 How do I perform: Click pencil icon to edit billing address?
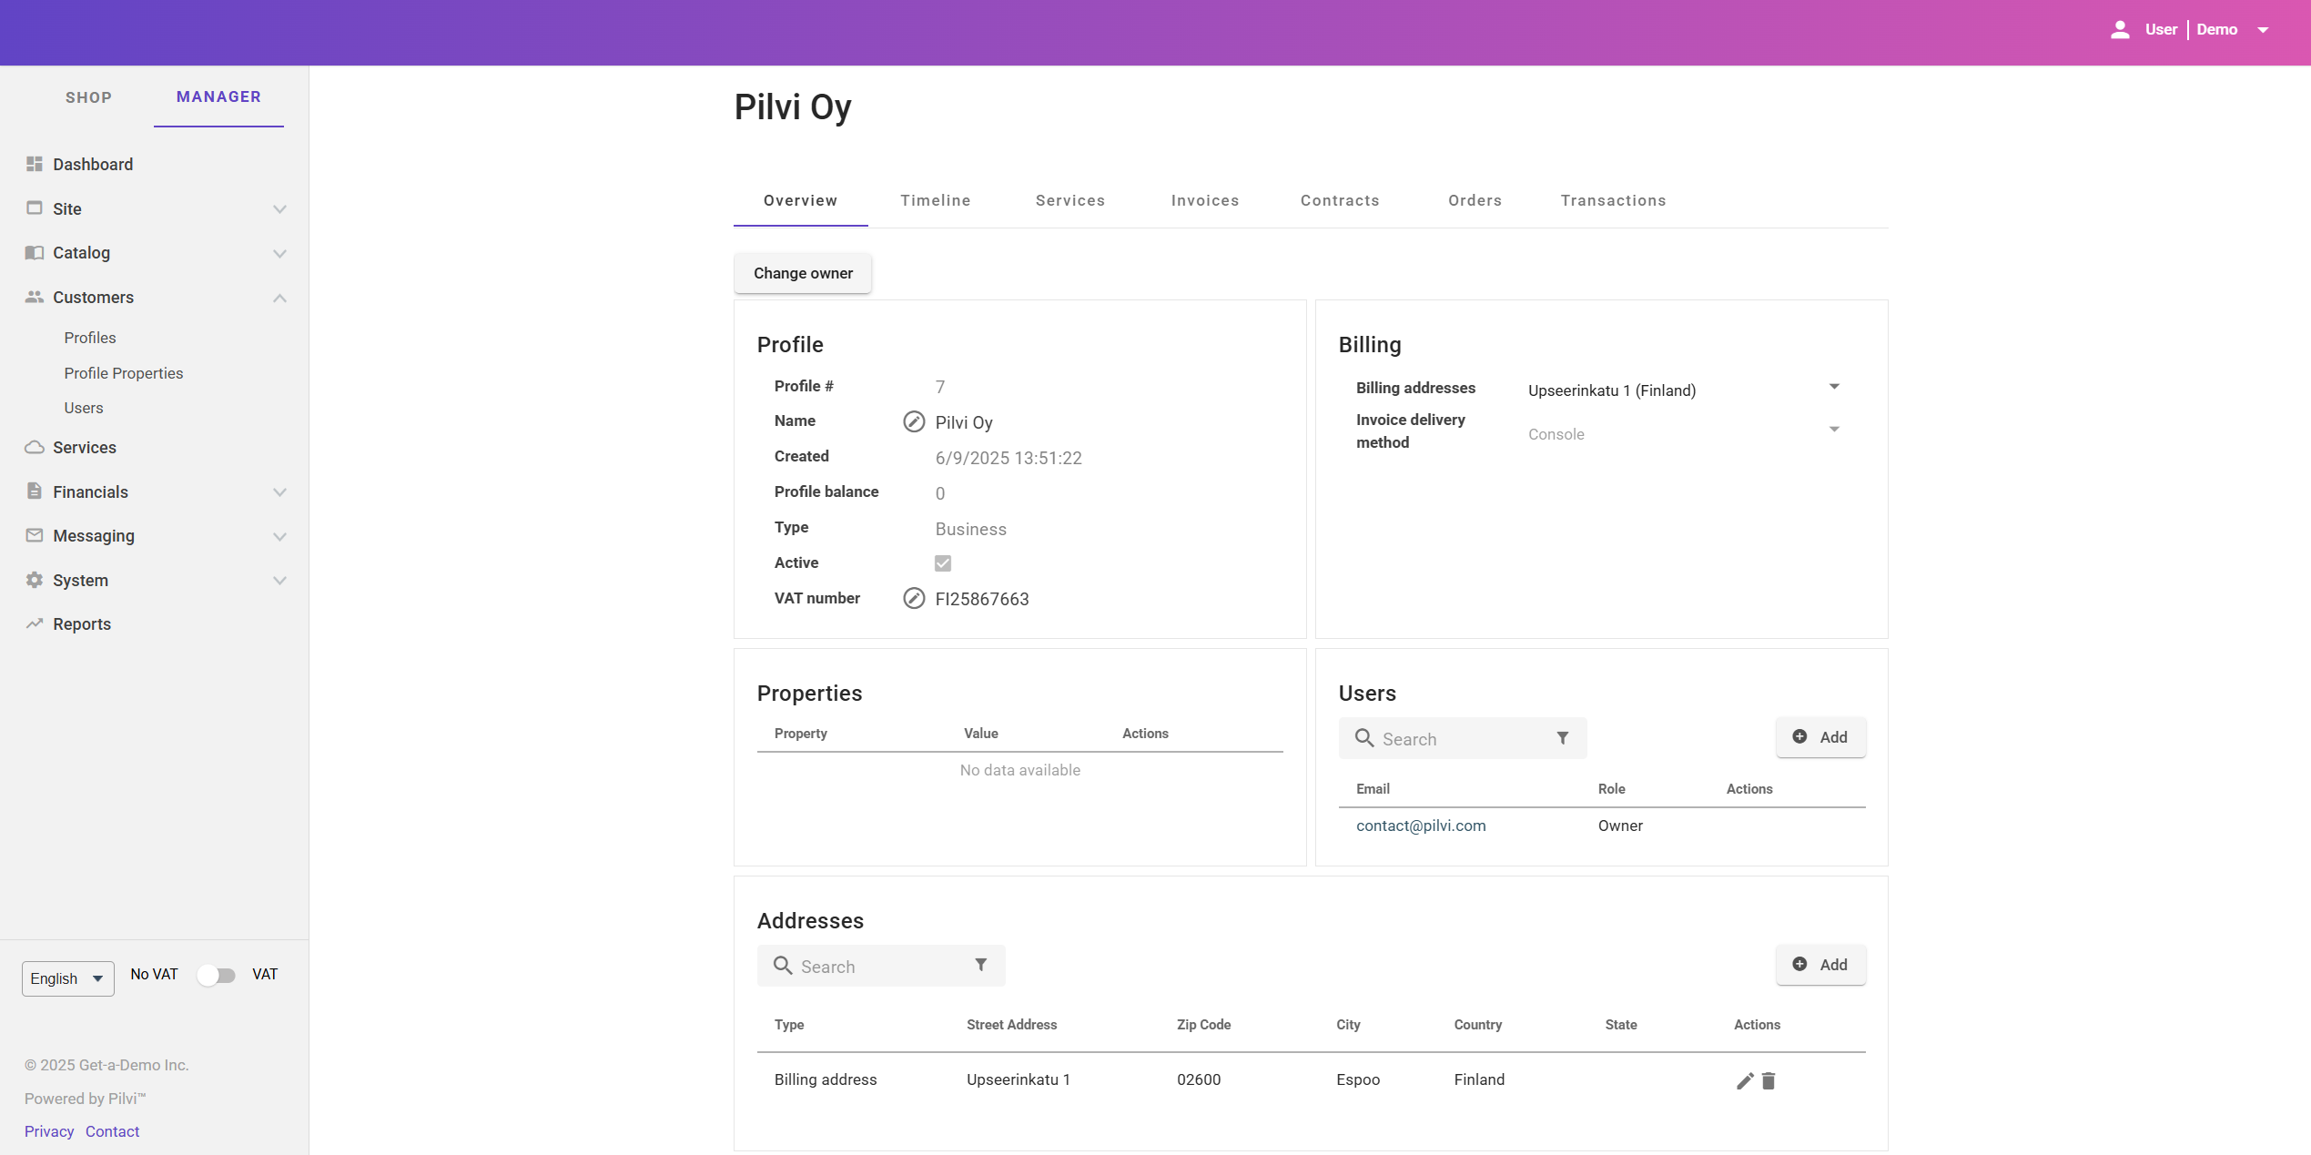coord(1744,1080)
